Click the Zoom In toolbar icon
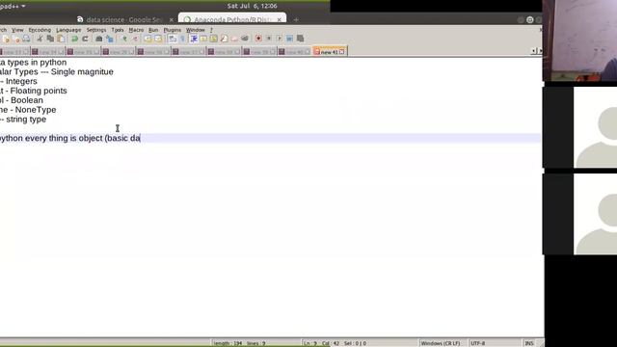Image resolution: width=617 pixels, height=347 pixels. [124, 39]
